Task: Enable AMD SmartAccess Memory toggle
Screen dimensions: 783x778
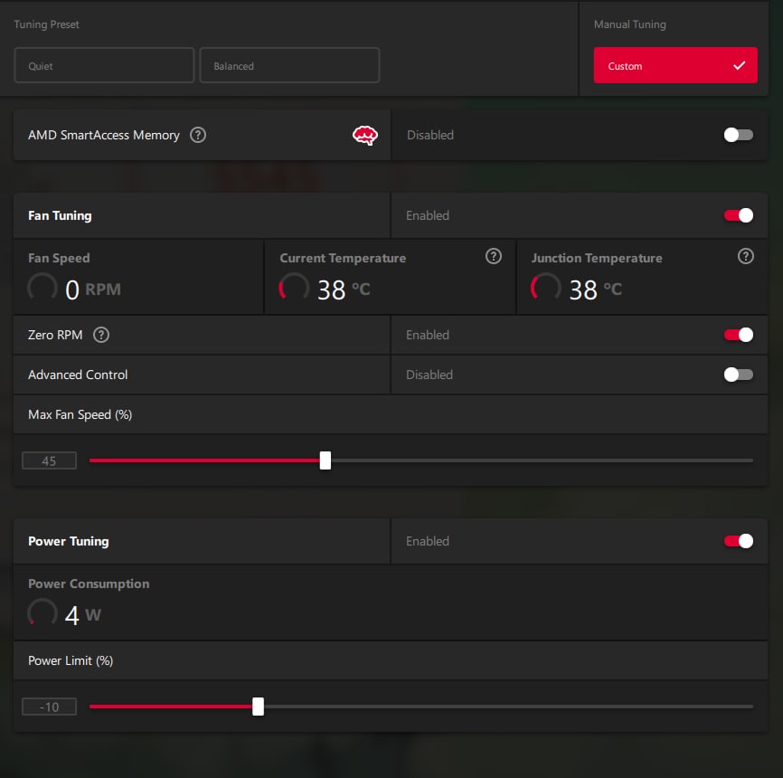Action: [x=739, y=135]
